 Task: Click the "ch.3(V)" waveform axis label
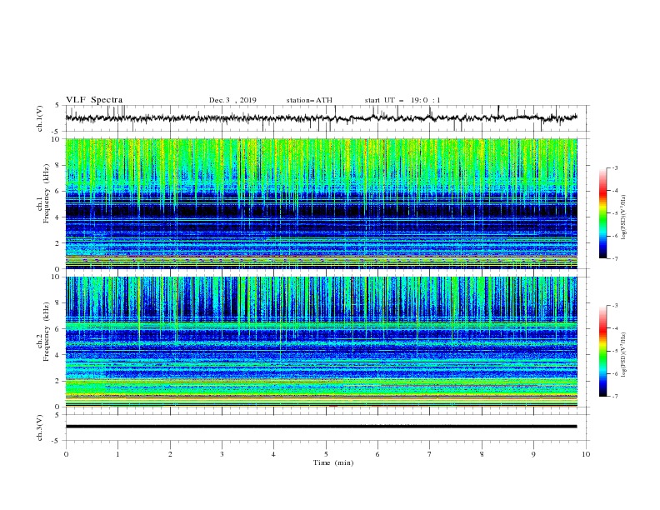tap(40, 427)
